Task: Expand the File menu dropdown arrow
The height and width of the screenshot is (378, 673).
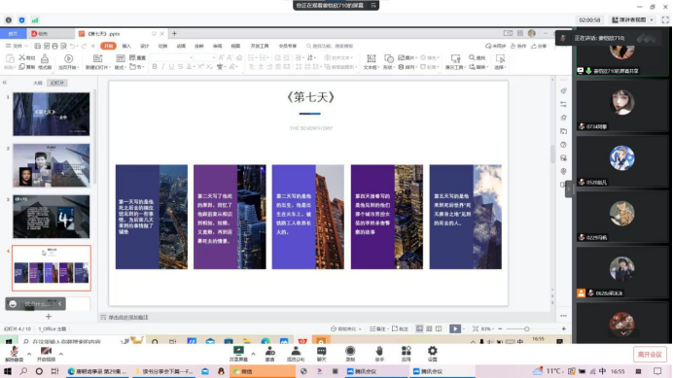Action: (26, 46)
